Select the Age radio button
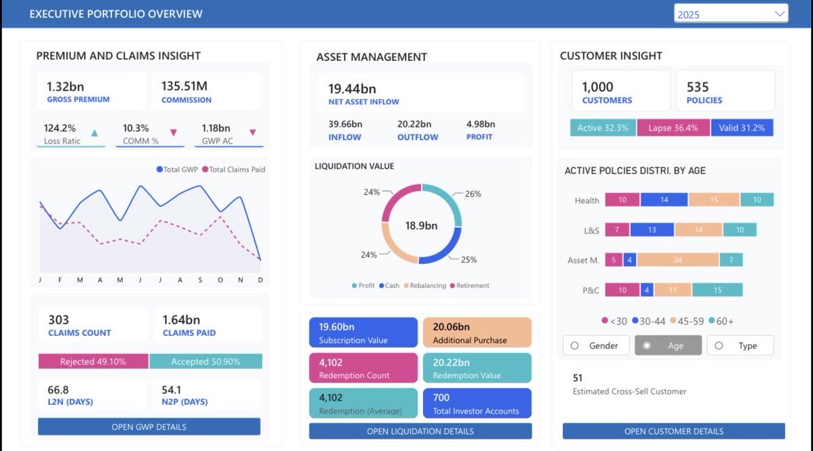This screenshot has width=813, height=451. (647, 345)
